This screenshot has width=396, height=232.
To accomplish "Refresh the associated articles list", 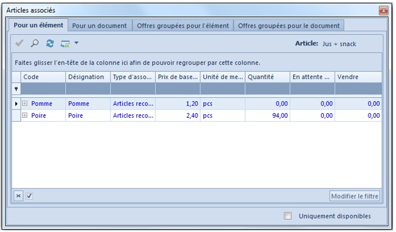I will click(50, 43).
